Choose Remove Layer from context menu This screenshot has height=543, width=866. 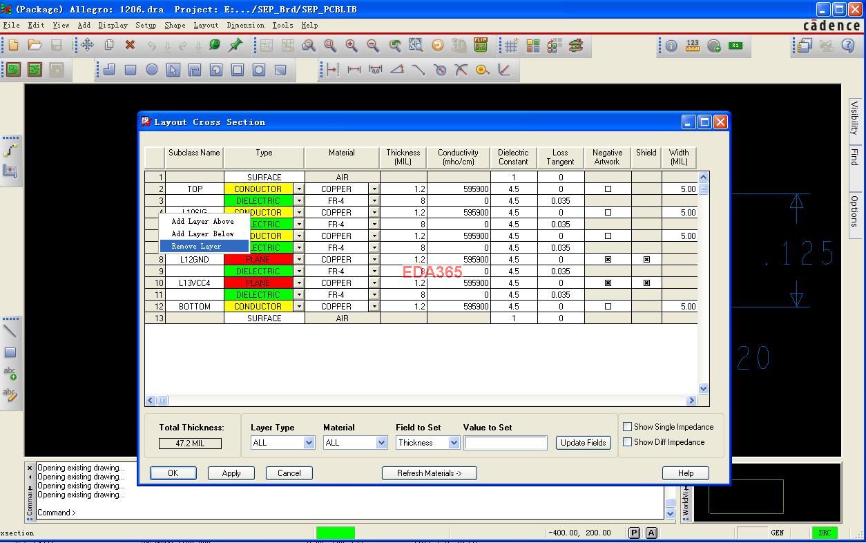197,247
